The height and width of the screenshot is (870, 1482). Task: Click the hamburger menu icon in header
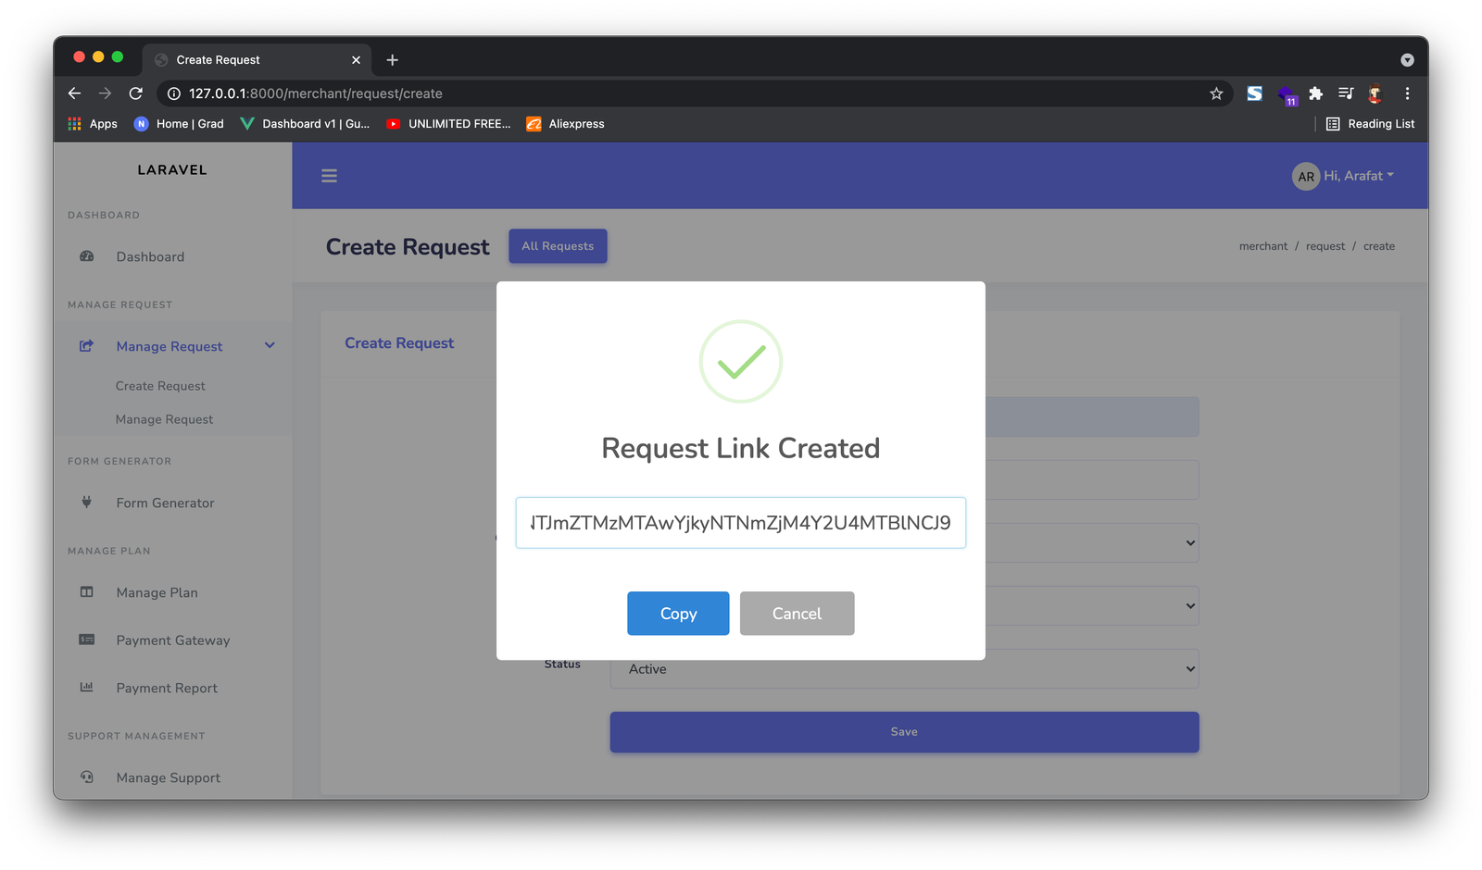(x=329, y=176)
